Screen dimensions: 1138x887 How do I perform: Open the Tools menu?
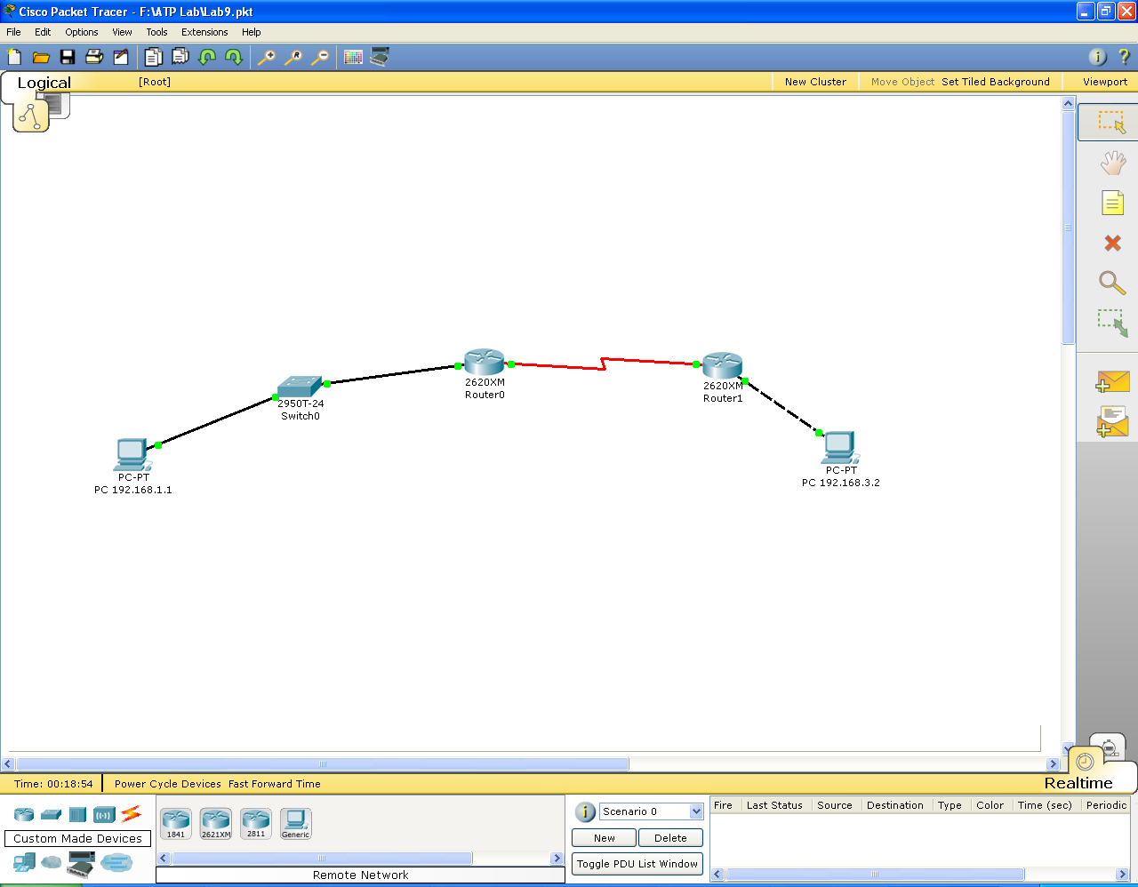coord(156,32)
